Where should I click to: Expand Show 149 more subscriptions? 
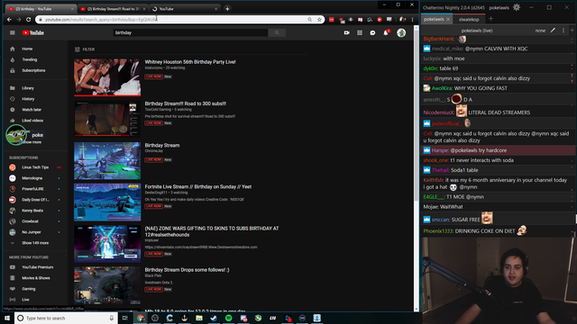(35, 243)
